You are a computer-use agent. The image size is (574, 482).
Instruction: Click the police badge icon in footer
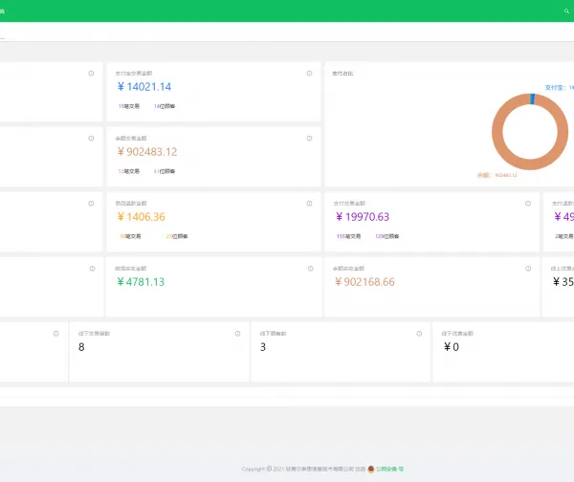click(x=371, y=469)
